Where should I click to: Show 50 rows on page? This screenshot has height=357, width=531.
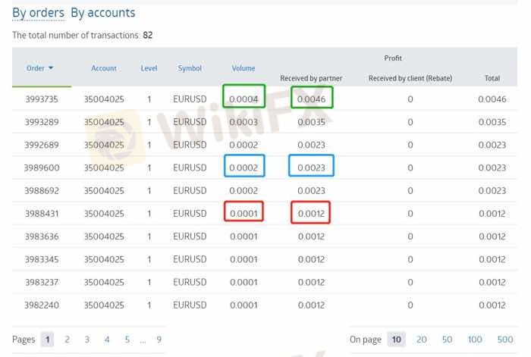point(447,340)
